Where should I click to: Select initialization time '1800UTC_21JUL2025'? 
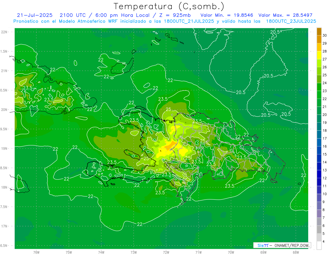(x=189, y=21)
